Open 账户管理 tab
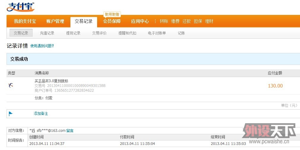300x150 pixels. click(x=55, y=21)
